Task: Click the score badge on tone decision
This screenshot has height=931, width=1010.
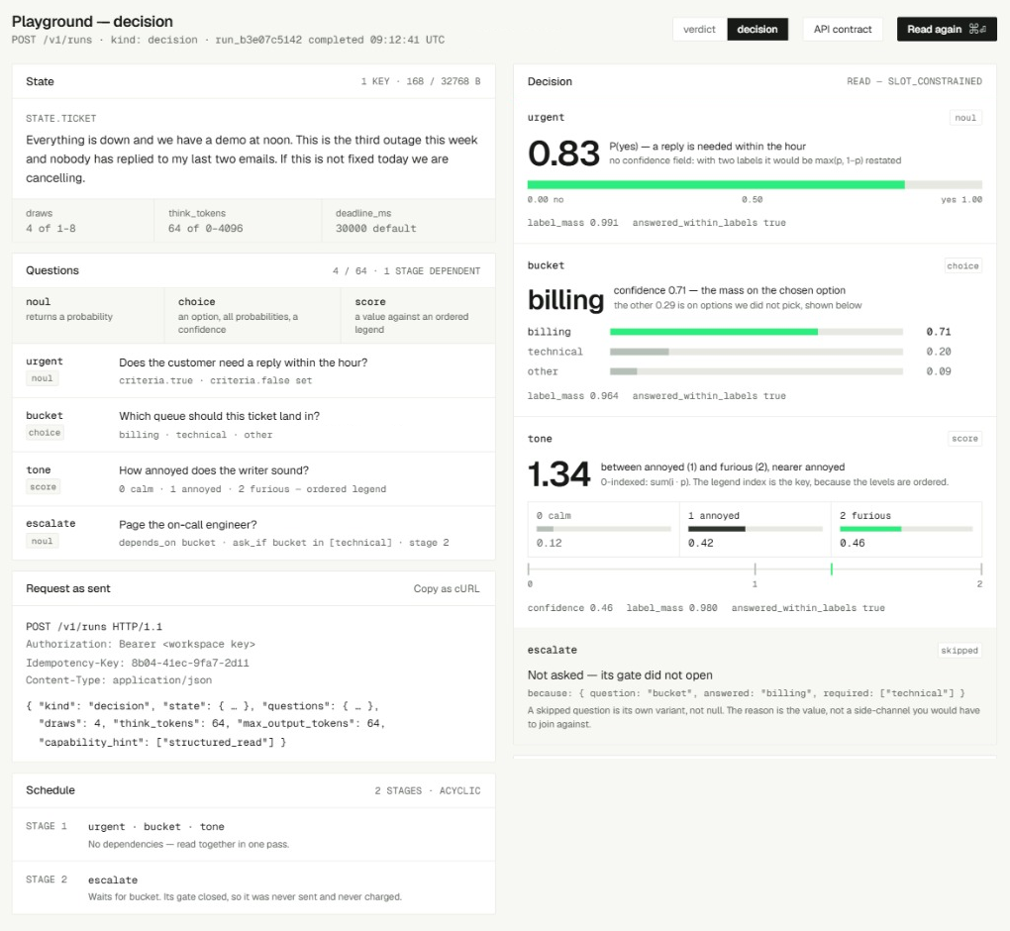Action: [x=964, y=439]
